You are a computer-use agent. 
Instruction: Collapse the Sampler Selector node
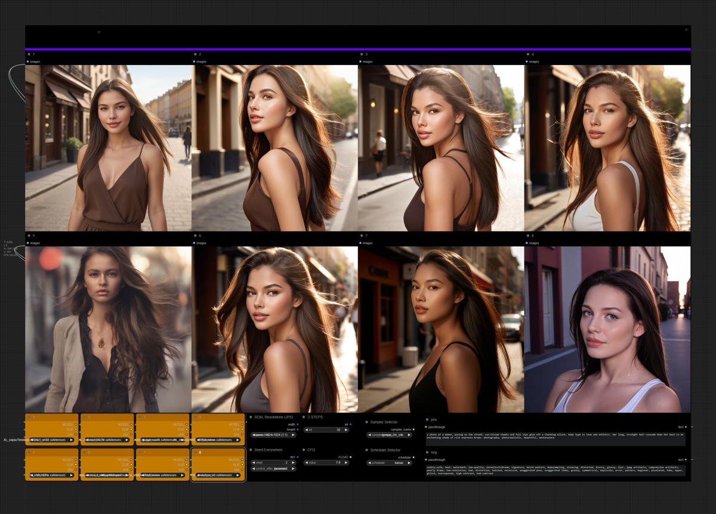[x=367, y=422]
